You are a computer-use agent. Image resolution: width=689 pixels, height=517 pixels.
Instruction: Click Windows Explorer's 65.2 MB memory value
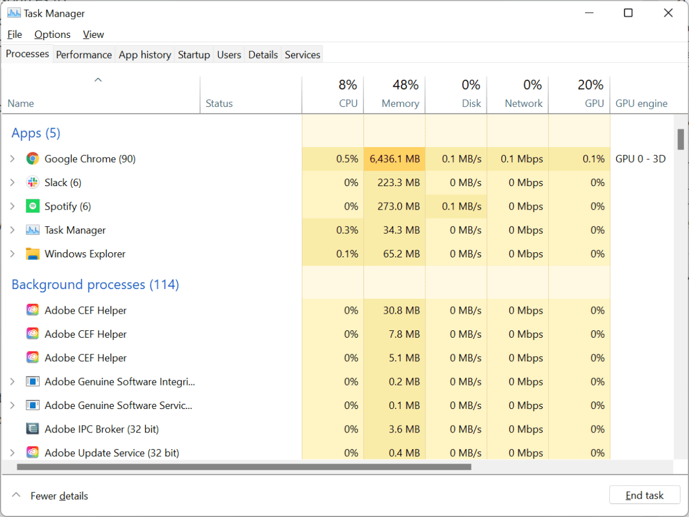pos(400,254)
